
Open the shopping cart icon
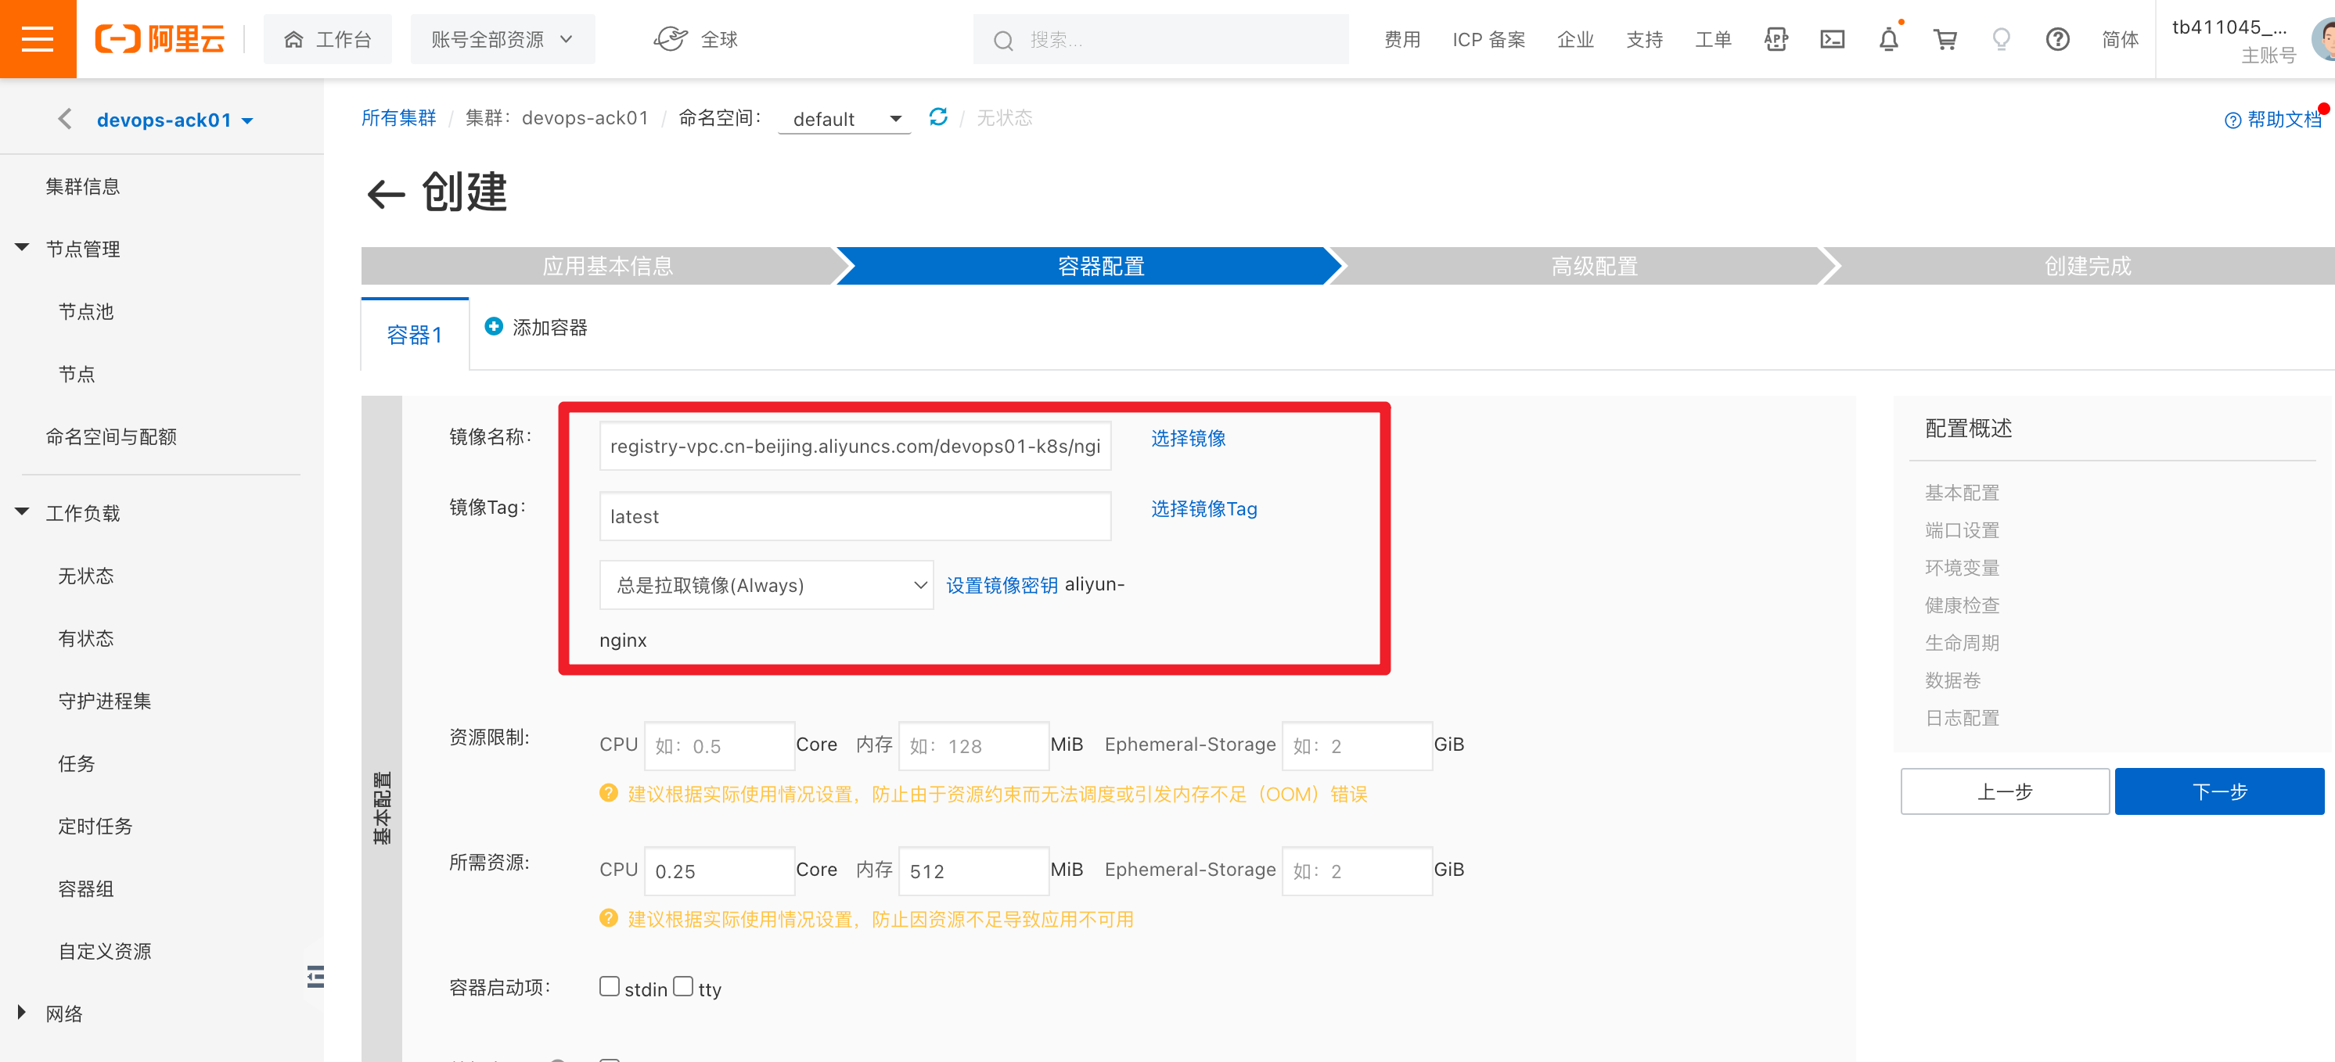click(1945, 39)
